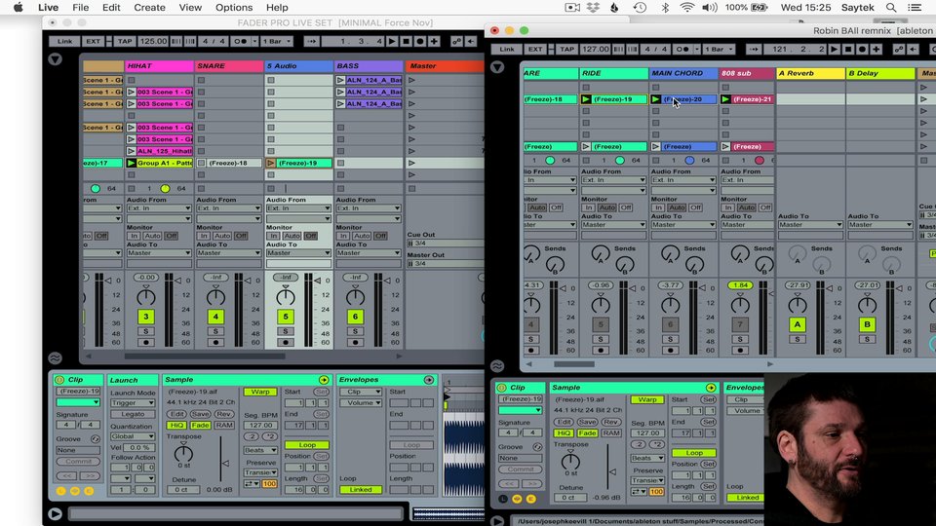
Task: Click clip activator circle in left Clip panel
Action: pos(59,380)
